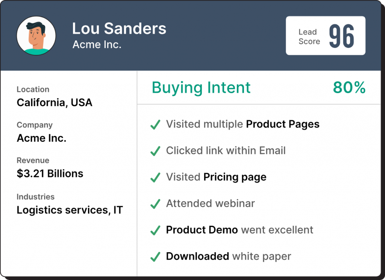Click the Product Demo went excellent text
Screen dimensions: 385x280
pyautogui.click(x=239, y=230)
